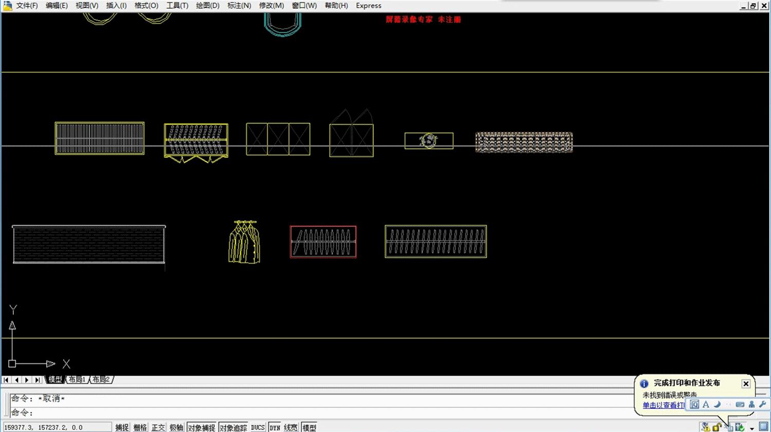Toggle 捕捉 snap mode in status bar

[x=122, y=427]
